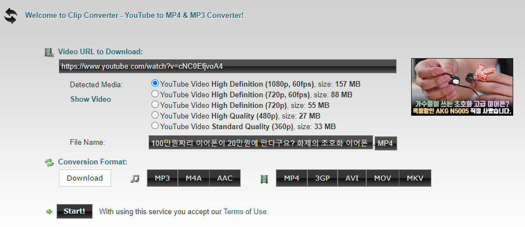This screenshot has height=227, width=525.
Task: Select 1080p 60fps High Definition option
Action: click(x=155, y=83)
